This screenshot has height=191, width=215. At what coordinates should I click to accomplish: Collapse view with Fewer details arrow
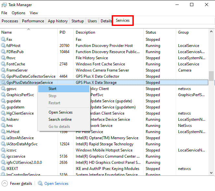pyautogui.click(x=5, y=184)
